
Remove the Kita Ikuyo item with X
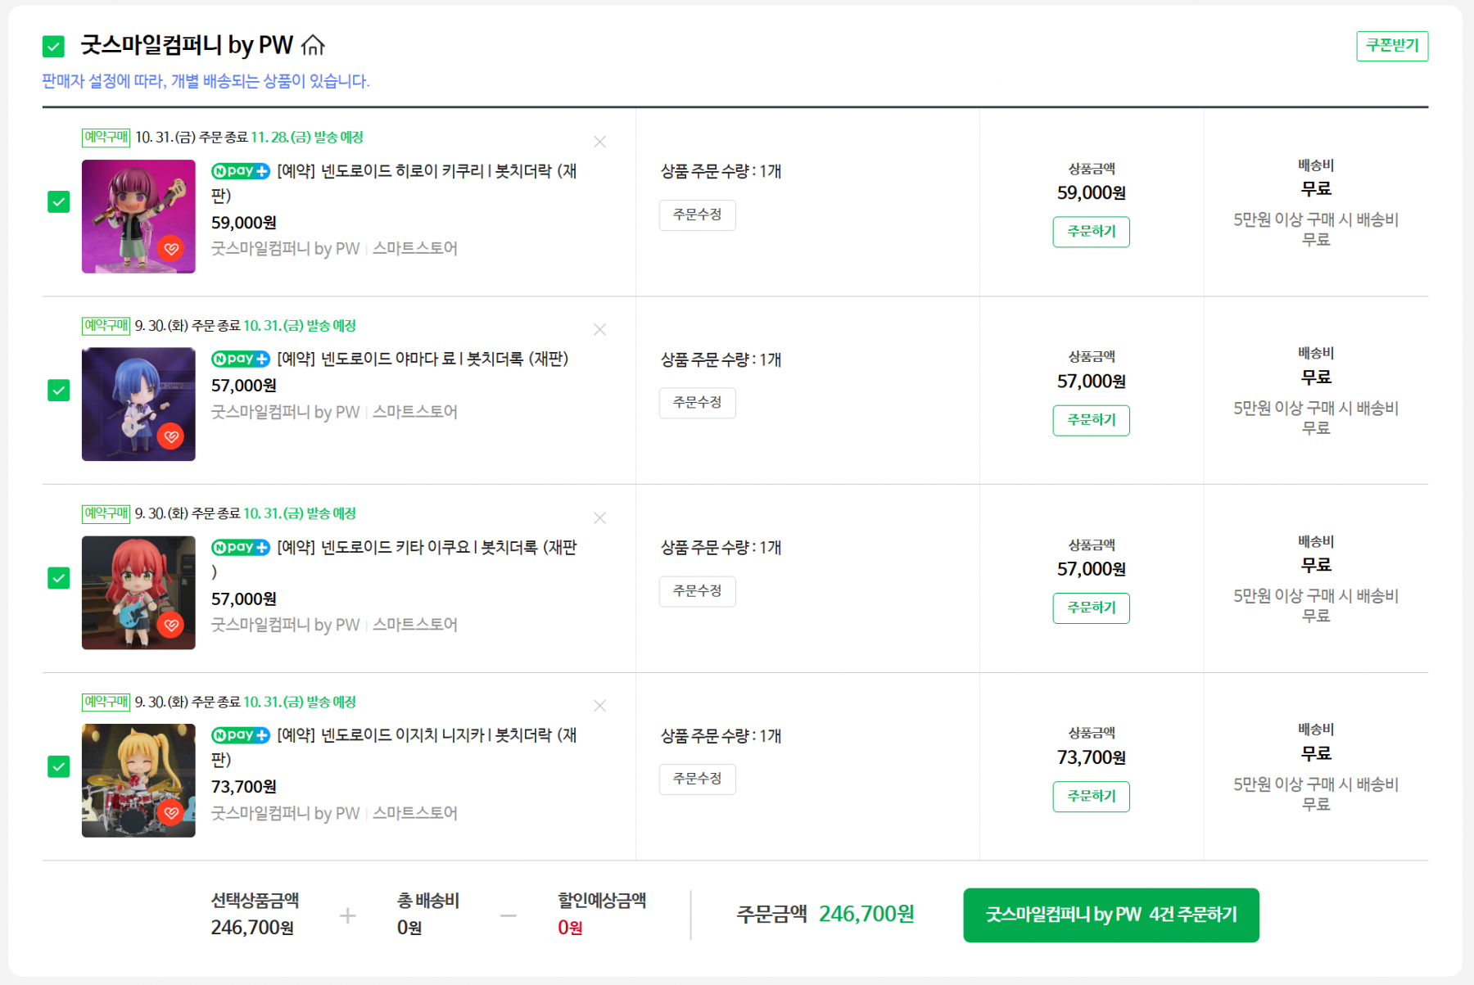pyautogui.click(x=599, y=517)
